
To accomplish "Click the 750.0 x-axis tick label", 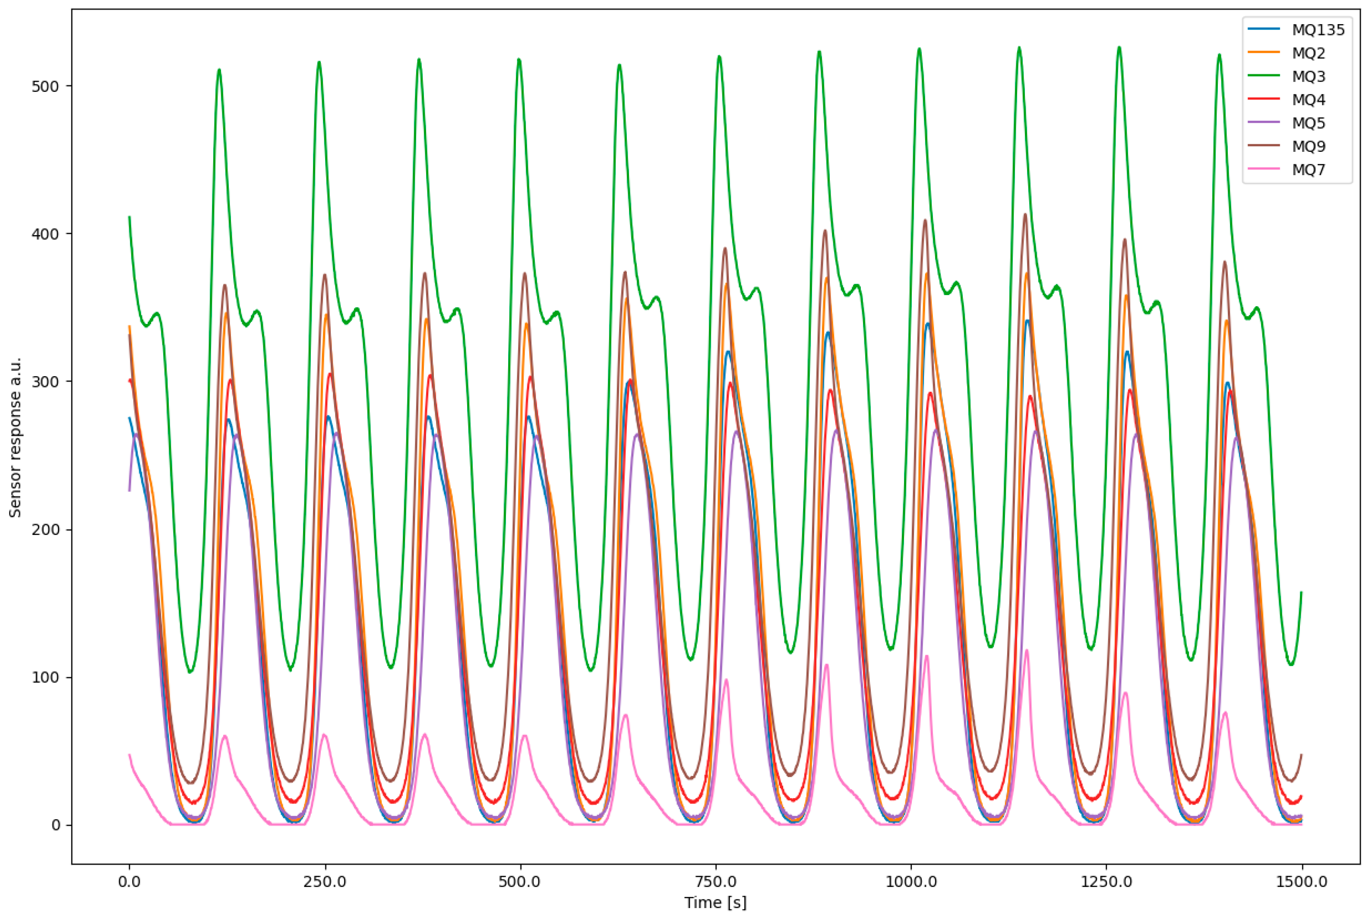I will 715,883.
